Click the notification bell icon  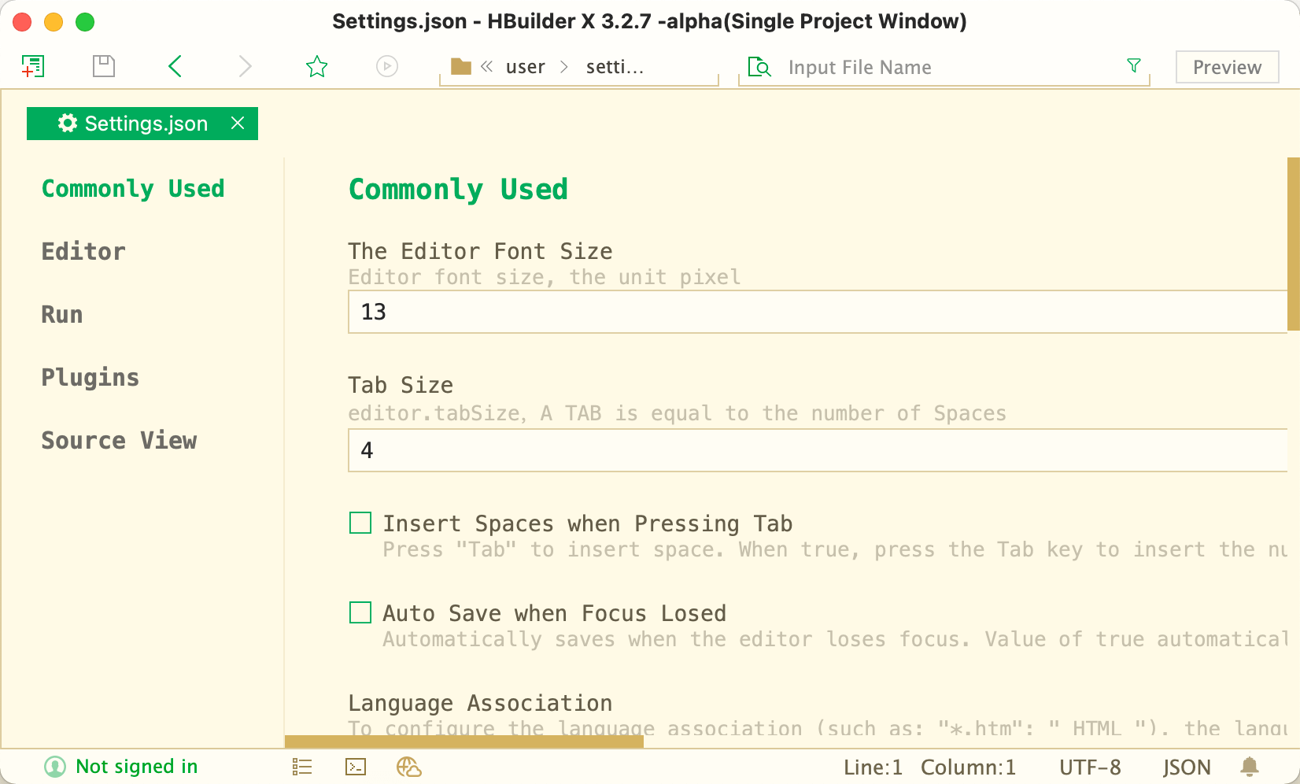[1250, 767]
